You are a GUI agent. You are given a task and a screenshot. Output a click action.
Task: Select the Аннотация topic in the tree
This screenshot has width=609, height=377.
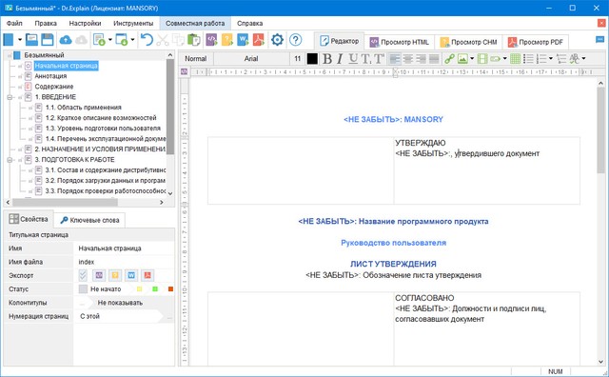(x=50, y=76)
